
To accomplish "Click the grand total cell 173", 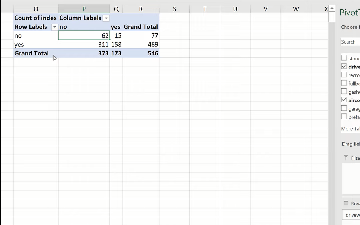I will coord(116,53).
